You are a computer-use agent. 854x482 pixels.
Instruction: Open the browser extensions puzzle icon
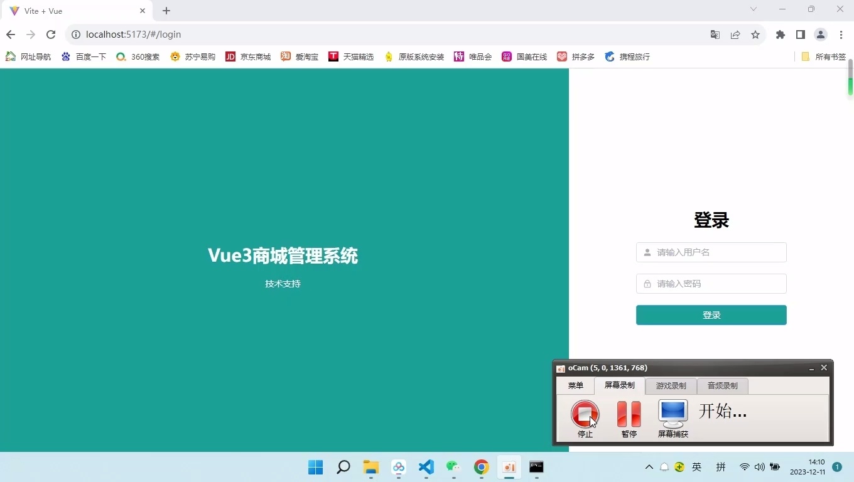[780, 35]
